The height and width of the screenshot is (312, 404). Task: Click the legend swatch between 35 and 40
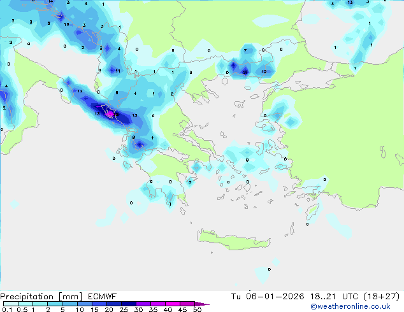(x=158, y=304)
